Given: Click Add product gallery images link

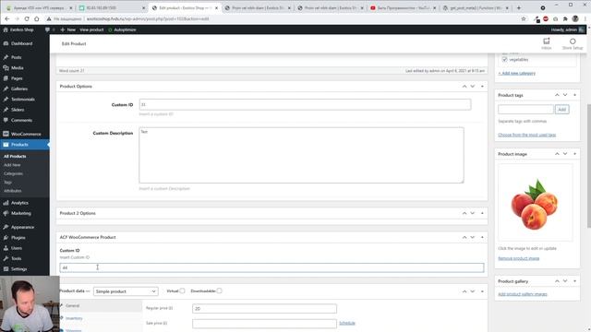Looking at the screenshot, I should tap(523, 294).
